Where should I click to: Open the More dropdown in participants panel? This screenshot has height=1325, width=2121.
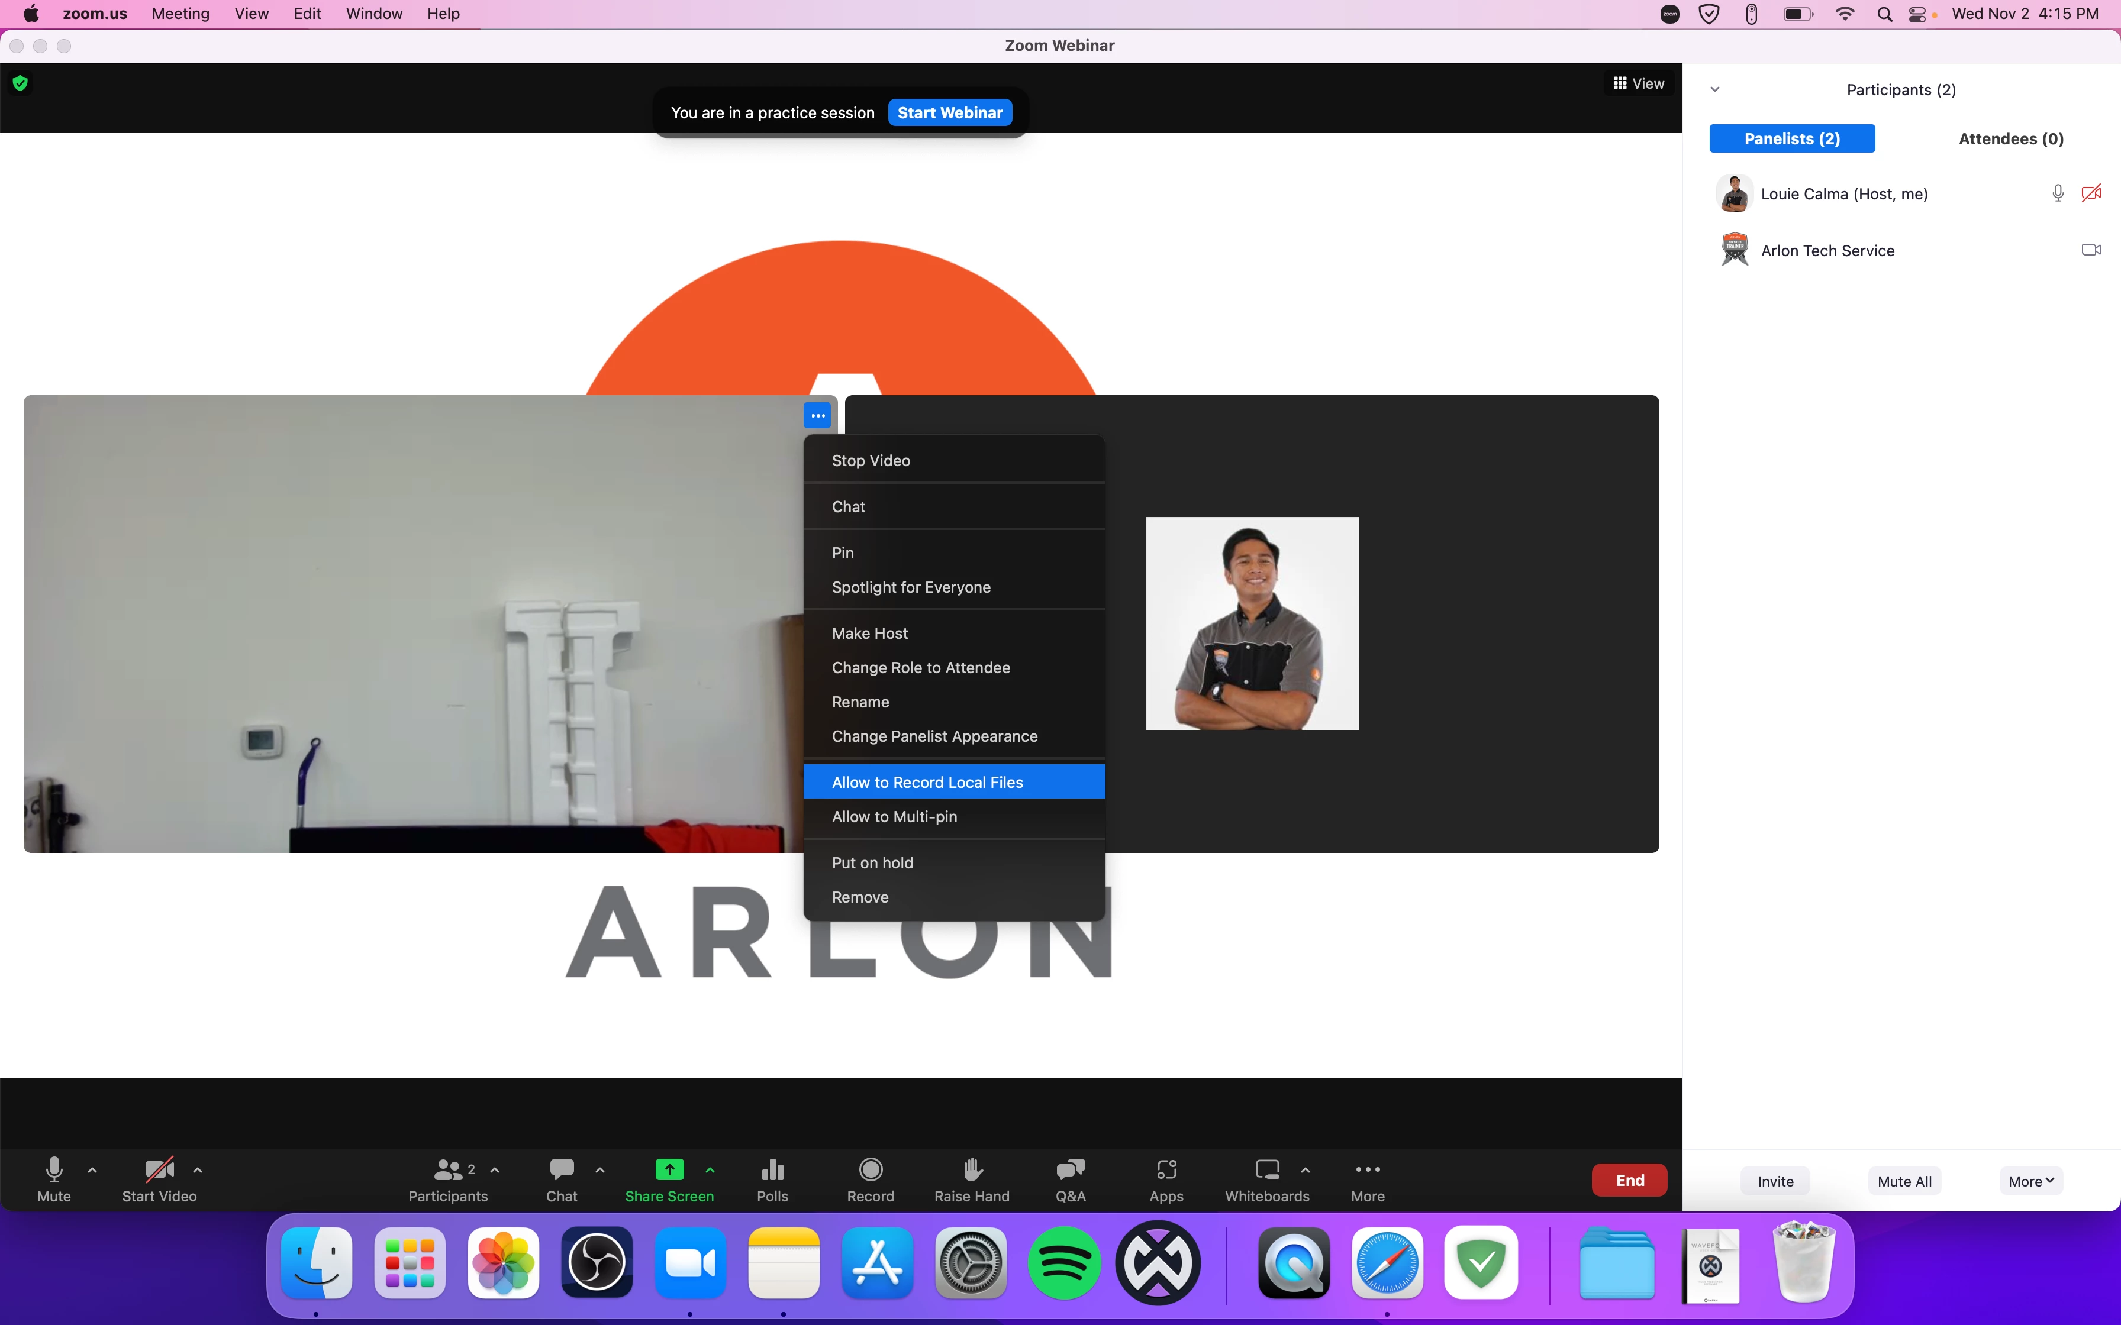pos(2030,1181)
